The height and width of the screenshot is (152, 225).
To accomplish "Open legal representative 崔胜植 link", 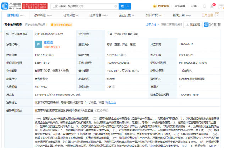I will (x=48, y=42).
